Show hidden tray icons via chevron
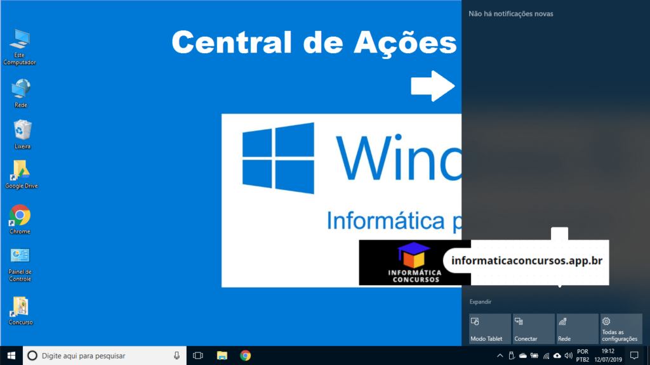Screen dimensions: 650x365 coord(500,355)
